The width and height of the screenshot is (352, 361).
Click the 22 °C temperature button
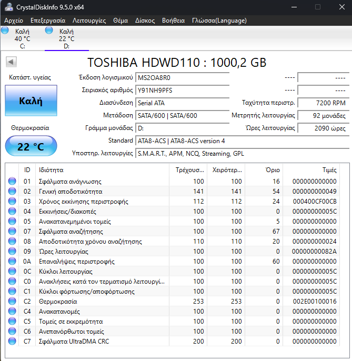31,146
